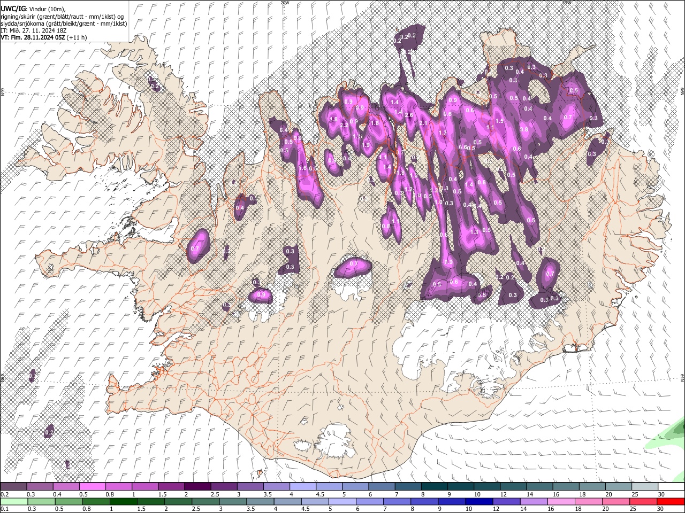Screen dimensions: 685x513
Task: Click the 2.1 snowfall value on the map
Action: pos(423,123)
